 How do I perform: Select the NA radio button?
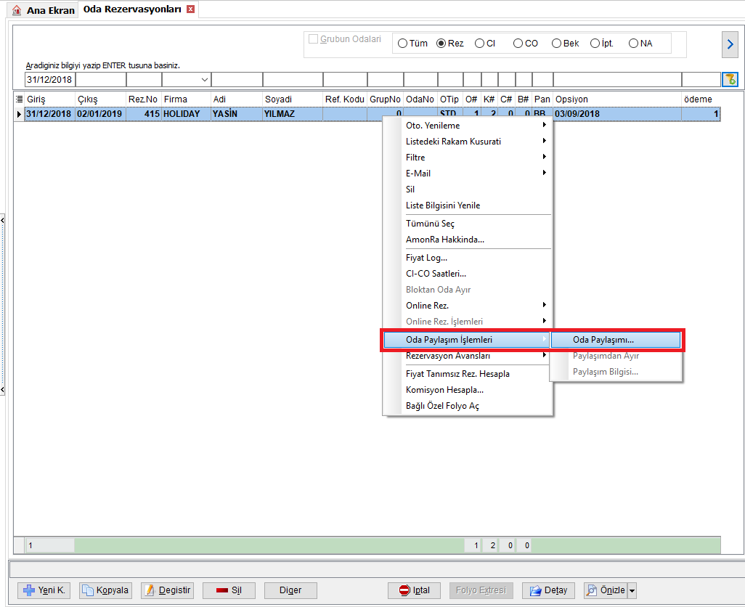tap(633, 44)
